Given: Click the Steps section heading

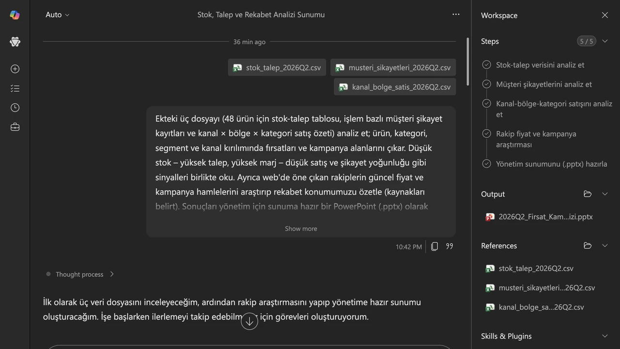Looking at the screenshot, I should 490,41.
